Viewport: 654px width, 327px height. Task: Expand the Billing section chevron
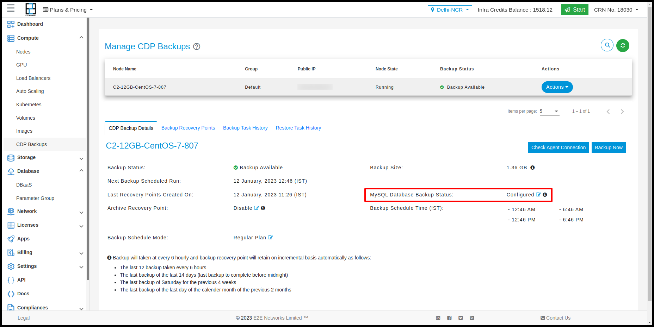(81, 253)
